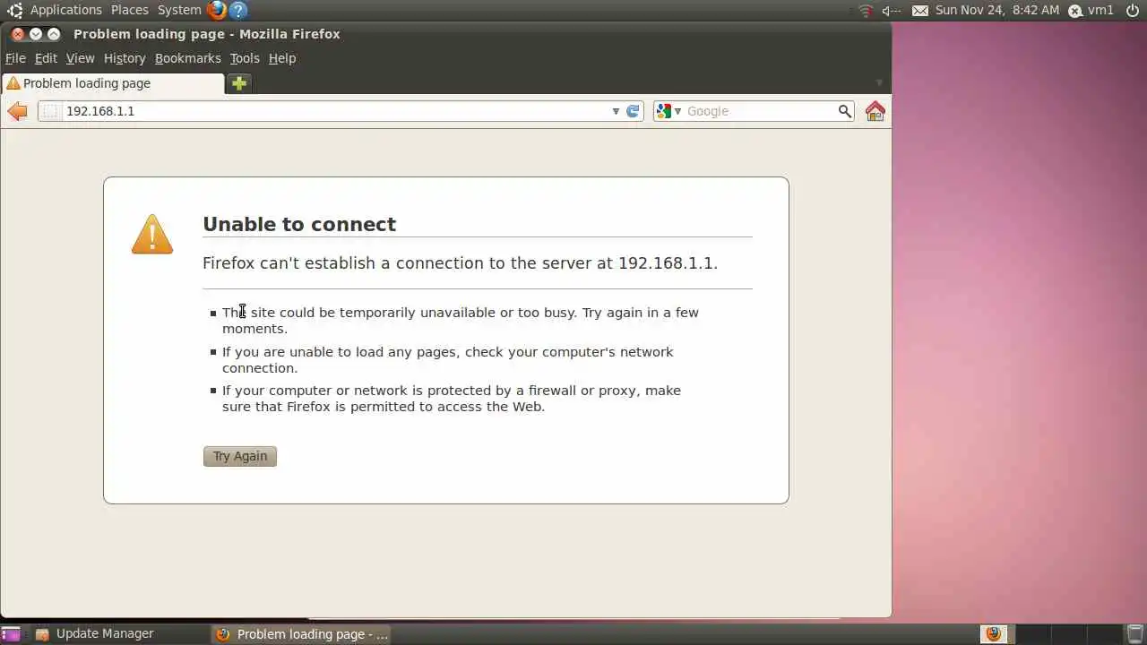Open the Tools menu
The image size is (1147, 645).
pos(245,58)
